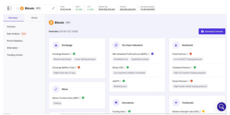
Task: Click the Realizing loss tag
Action: pos(120,86)
